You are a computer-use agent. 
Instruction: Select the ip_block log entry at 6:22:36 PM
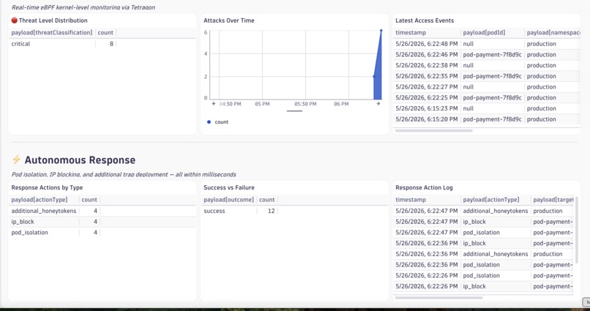pyautogui.click(x=484, y=243)
